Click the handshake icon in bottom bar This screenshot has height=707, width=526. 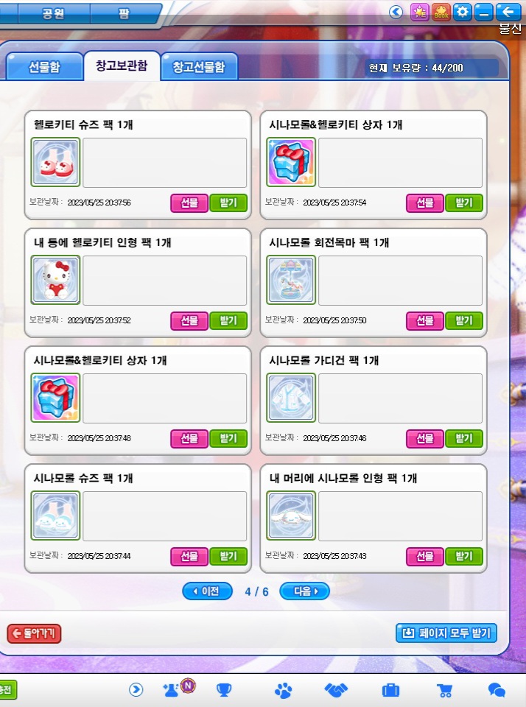click(336, 689)
